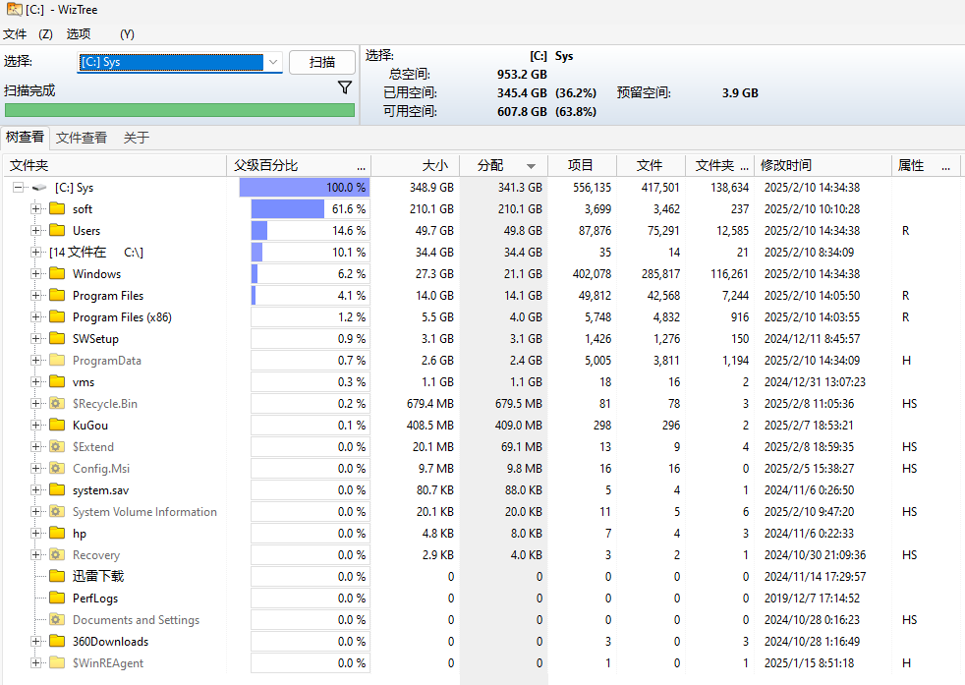Click the 345.4 GB used space value
The image size is (965, 685).
(522, 93)
